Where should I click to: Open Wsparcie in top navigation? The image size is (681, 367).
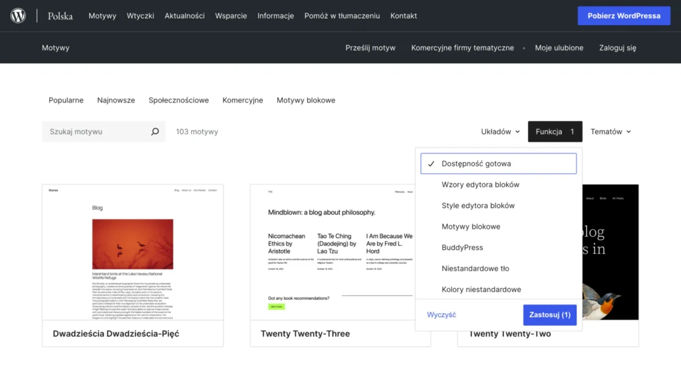point(231,16)
